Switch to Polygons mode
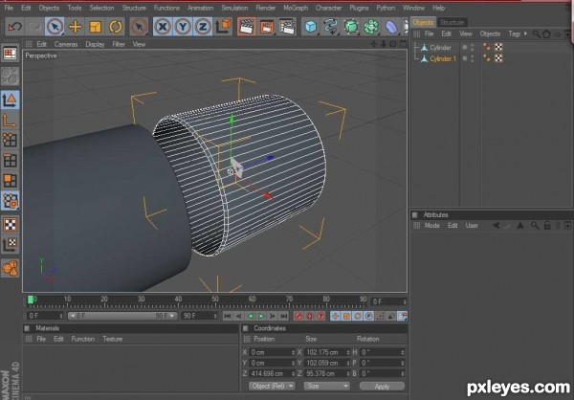574x400 pixels. pos(10,181)
